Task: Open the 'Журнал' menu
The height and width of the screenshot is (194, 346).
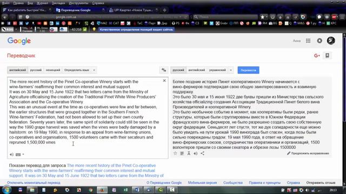Action: tap(42, 3)
